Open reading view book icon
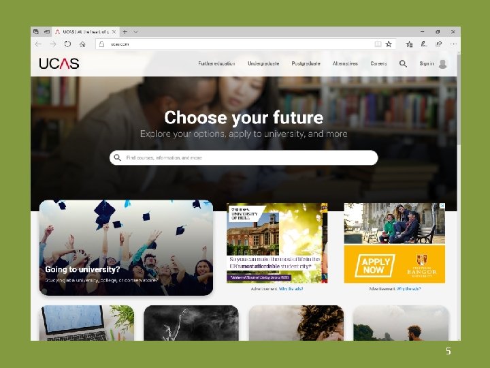The image size is (490, 368). tap(378, 44)
